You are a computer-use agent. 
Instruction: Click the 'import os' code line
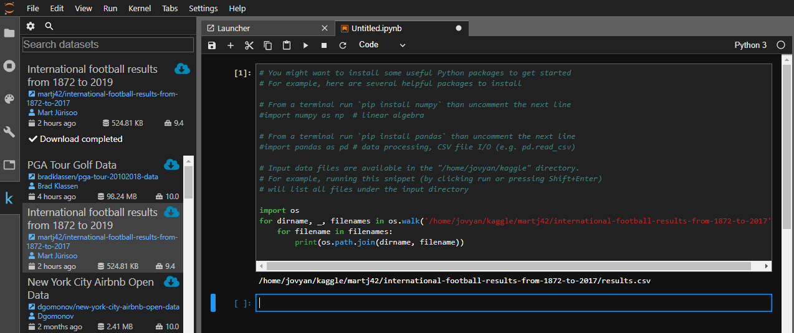coord(279,210)
